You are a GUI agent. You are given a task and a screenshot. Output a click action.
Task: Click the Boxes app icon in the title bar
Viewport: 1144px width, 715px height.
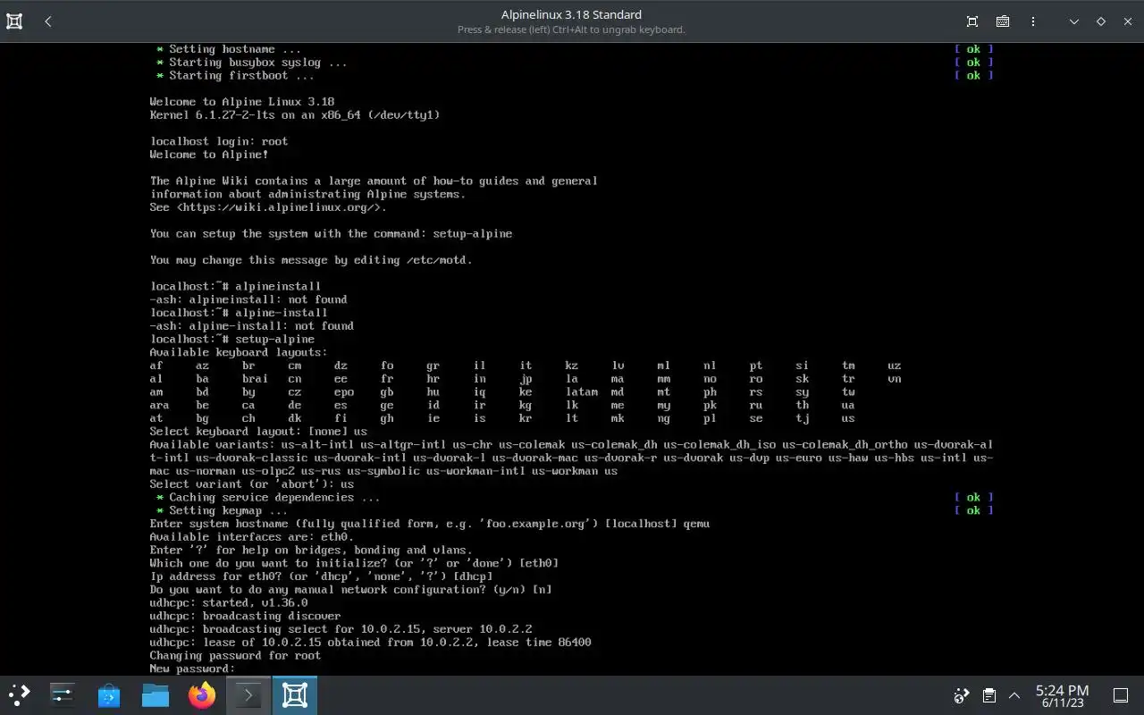pyautogui.click(x=14, y=21)
